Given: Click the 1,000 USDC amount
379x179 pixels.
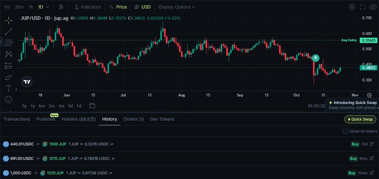Looking at the screenshot, I should (21, 173).
